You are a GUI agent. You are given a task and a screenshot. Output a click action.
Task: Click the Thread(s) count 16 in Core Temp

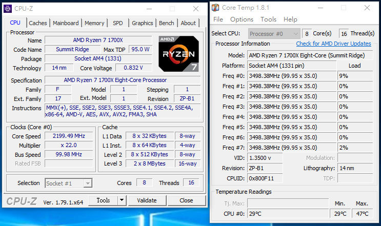tap(344, 34)
